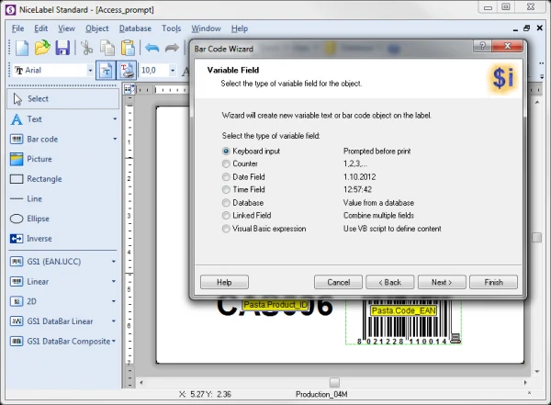Save the label with floppy disk icon
Viewport: 551px width, 405px height.
coord(62,48)
